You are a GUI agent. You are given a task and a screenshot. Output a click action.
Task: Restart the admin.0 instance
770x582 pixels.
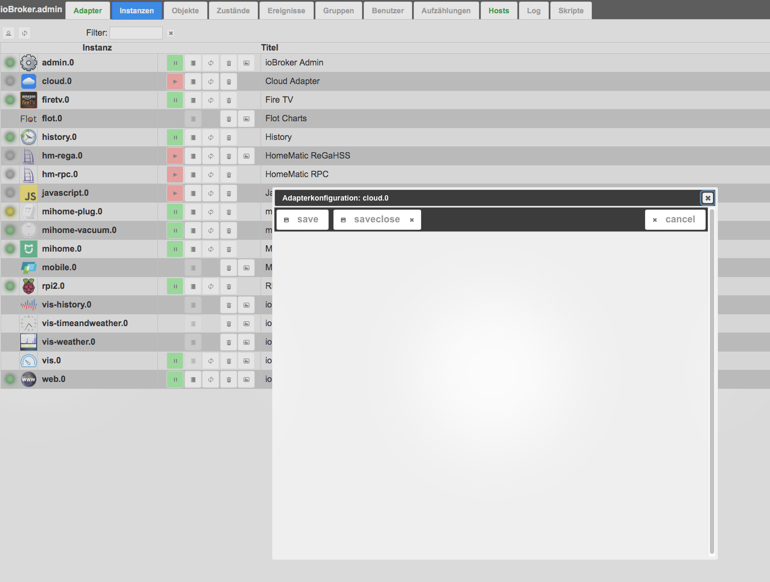211,63
